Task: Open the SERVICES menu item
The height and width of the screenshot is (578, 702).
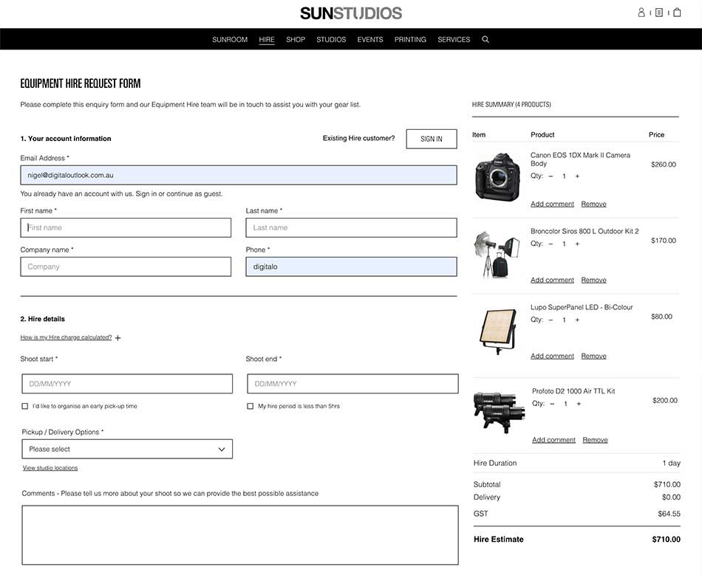Action: [454, 39]
